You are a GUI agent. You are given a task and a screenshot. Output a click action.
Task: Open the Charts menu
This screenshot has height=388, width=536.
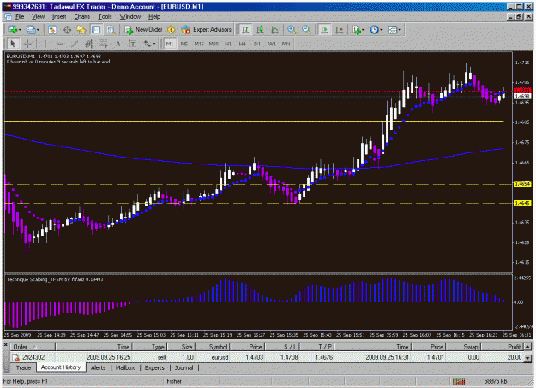pos(82,16)
